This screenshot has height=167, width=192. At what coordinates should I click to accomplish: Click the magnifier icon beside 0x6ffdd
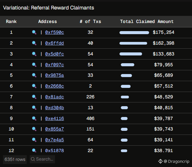pyautogui.click(x=34, y=43)
